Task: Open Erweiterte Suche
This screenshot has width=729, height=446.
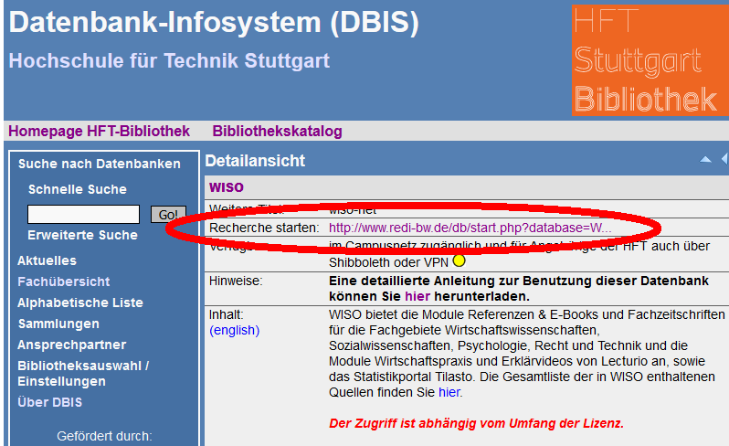Action: click(83, 235)
